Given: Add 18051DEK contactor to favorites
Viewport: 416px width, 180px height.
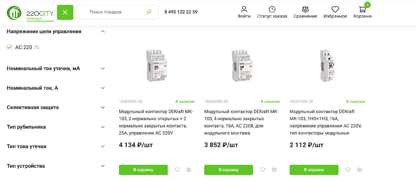Looking at the screenshot, I should point(348,170).
